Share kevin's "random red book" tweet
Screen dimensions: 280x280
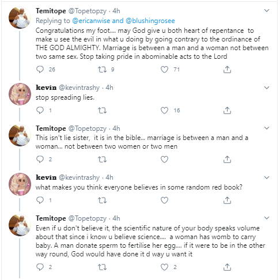tap(227, 200)
